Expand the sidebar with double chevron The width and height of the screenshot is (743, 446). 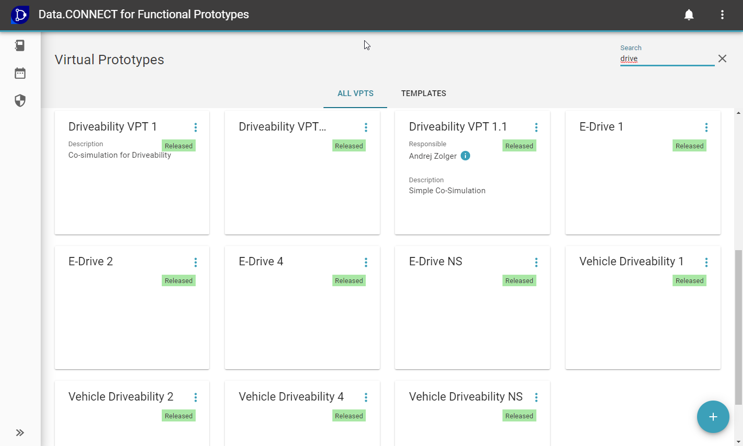pos(20,432)
